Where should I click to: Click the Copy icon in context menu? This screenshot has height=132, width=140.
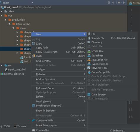(33, 44)
